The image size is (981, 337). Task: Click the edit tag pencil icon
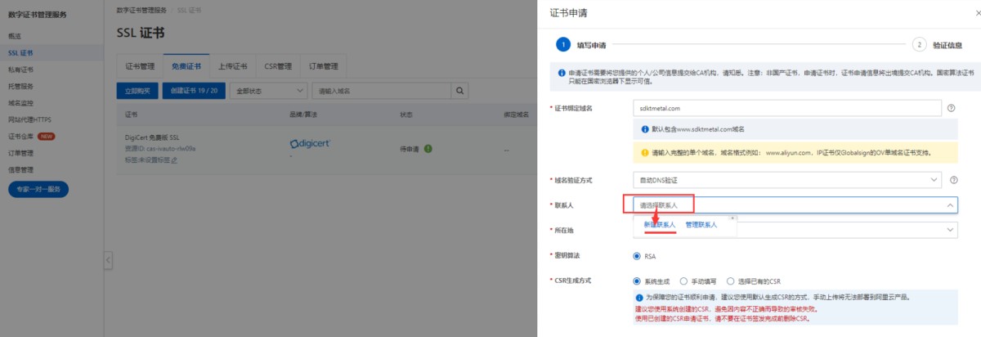(174, 160)
